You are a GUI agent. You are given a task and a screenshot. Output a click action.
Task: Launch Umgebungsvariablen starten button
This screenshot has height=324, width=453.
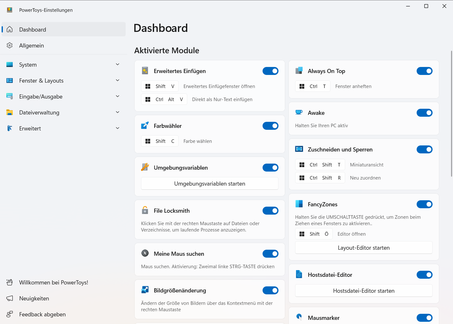(x=210, y=184)
